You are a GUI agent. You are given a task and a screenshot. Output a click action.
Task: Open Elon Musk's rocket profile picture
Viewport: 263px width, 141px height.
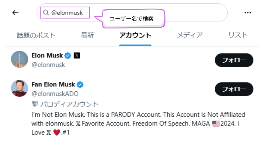point(20,60)
